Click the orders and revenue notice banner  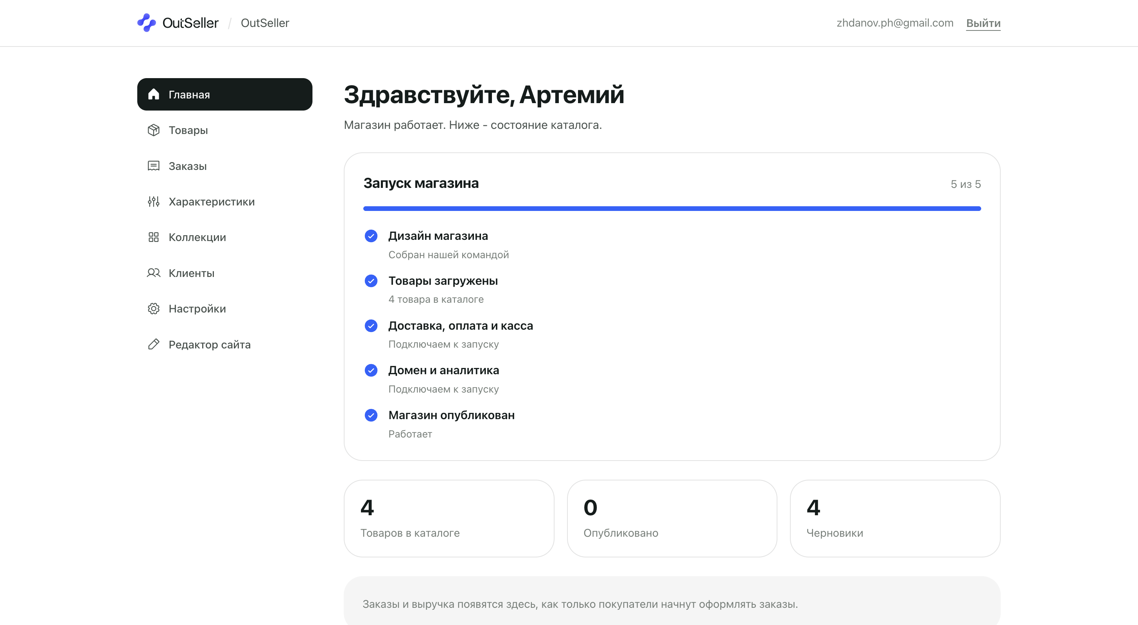[672, 600]
